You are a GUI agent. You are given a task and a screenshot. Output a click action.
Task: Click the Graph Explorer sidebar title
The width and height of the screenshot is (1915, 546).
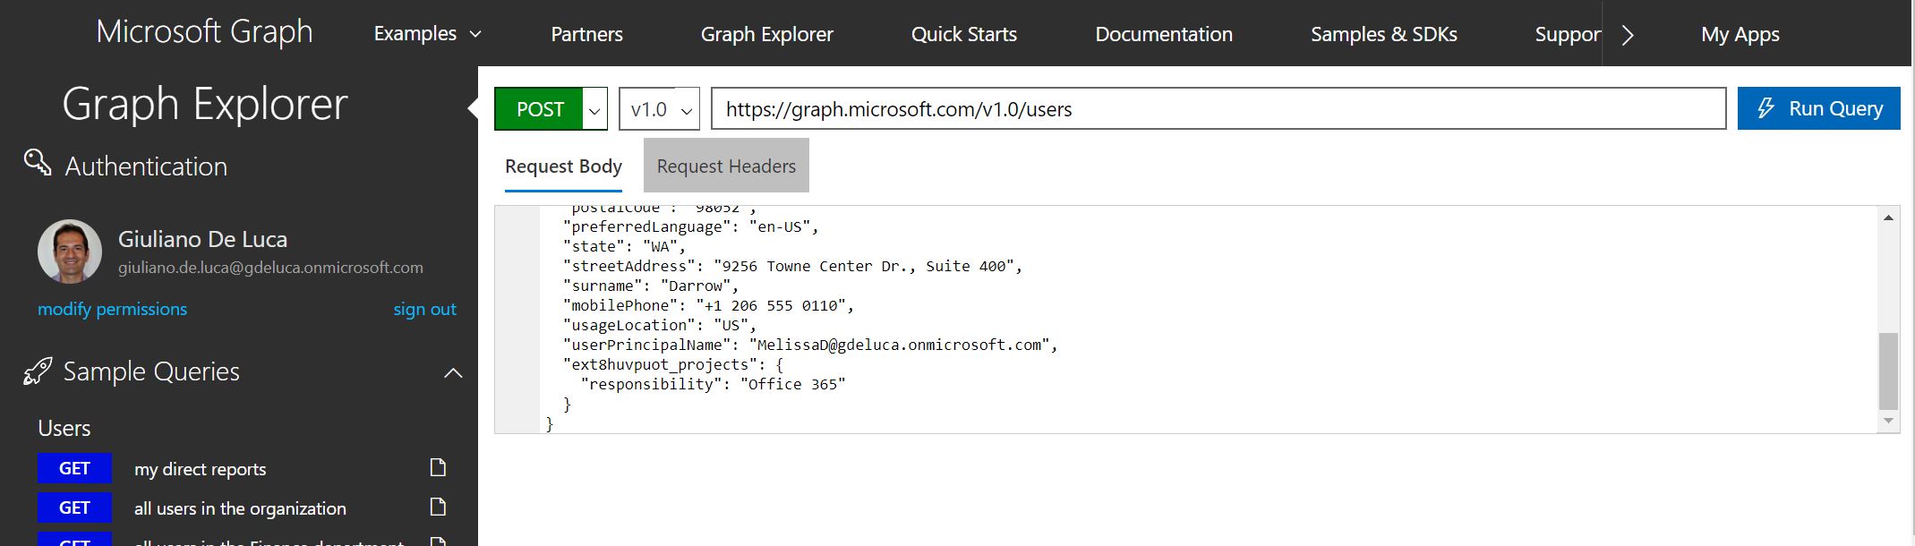pyautogui.click(x=205, y=104)
